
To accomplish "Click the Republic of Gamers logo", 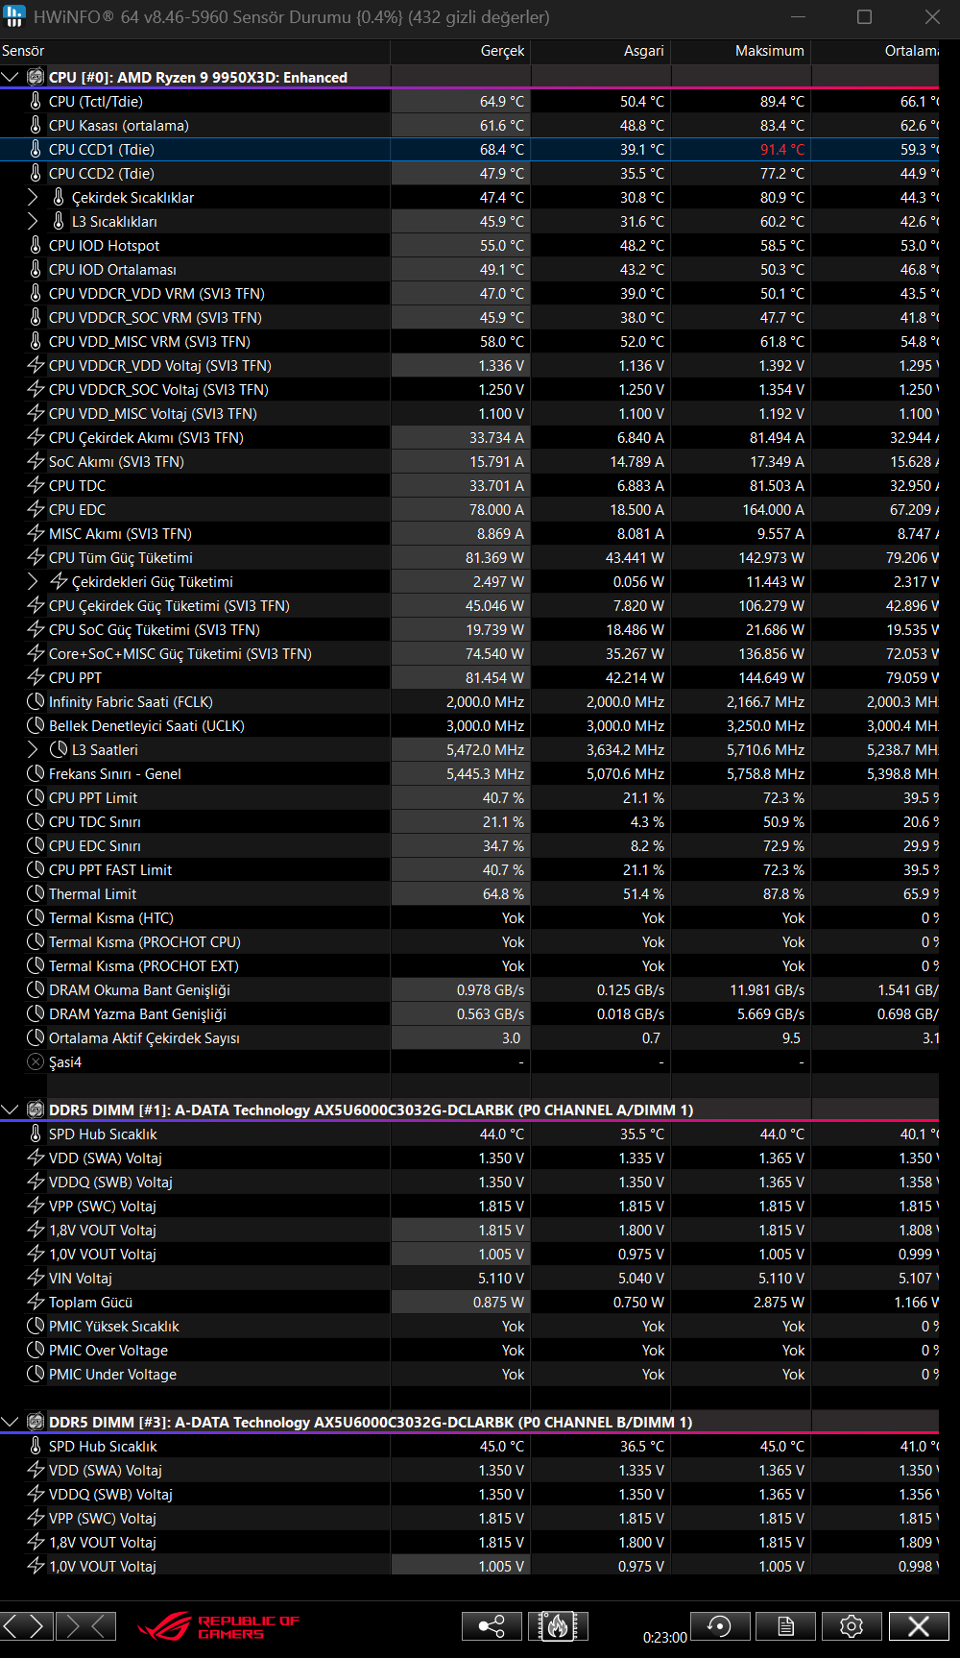I will 219,1626.
